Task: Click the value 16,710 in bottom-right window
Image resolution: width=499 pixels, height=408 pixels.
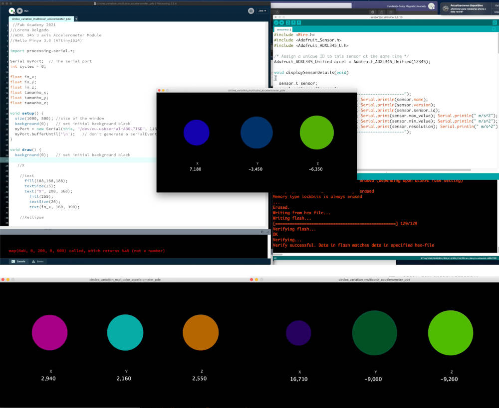Action: click(x=299, y=379)
